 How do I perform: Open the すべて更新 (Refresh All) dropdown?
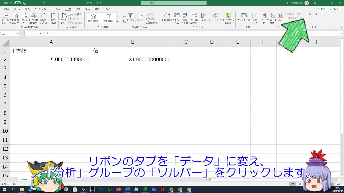pos(64,18)
